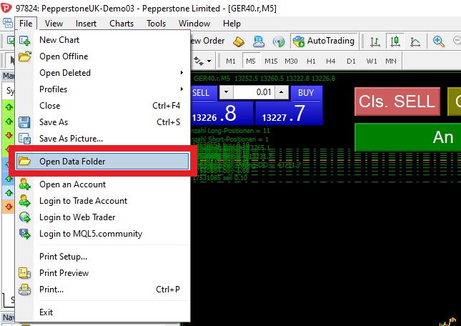
Task: Click the Print Preview icon
Action: pos(25,273)
